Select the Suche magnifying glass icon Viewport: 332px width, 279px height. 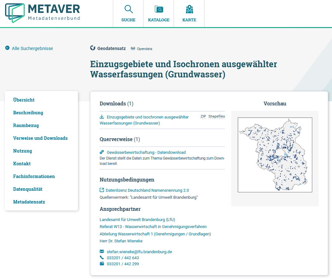coord(128,9)
